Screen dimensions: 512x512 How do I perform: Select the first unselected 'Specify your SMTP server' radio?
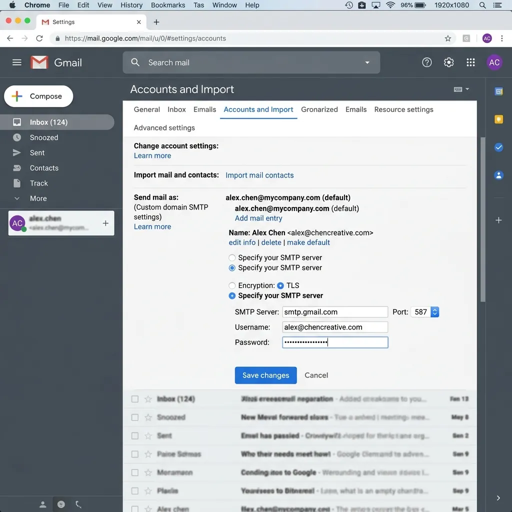point(232,257)
